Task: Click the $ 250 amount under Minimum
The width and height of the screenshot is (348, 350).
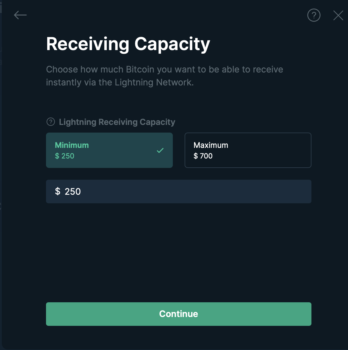Action: point(65,156)
